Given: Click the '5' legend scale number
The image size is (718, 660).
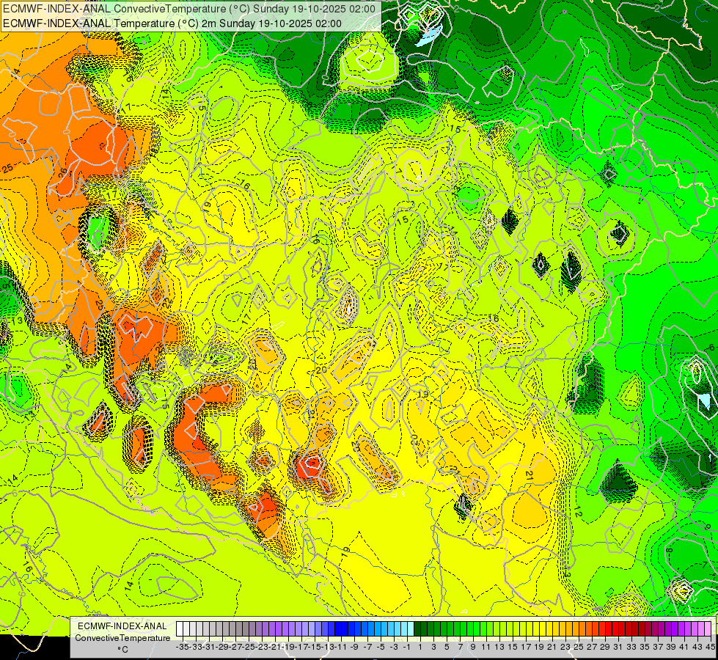Looking at the screenshot, I should click(446, 647).
